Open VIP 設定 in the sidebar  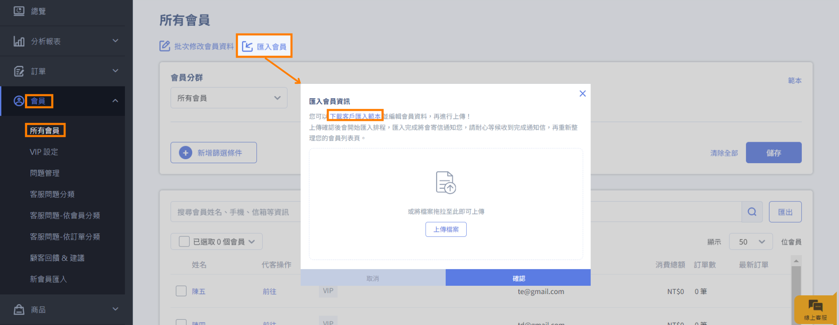click(x=44, y=152)
